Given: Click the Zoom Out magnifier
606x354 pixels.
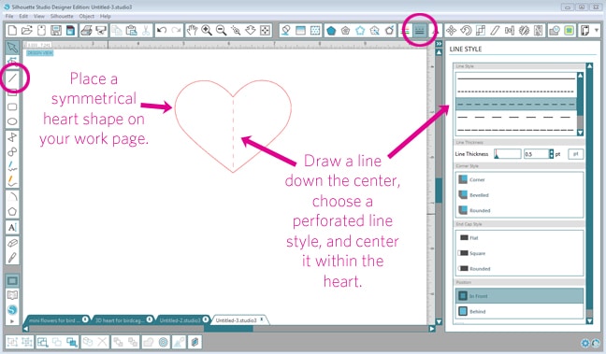Looking at the screenshot, I should [221, 31].
